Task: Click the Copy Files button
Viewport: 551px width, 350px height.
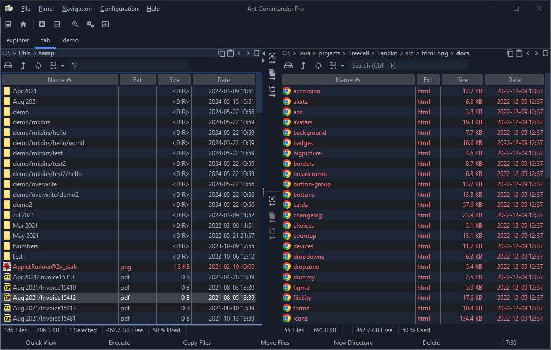Action: [x=197, y=343]
